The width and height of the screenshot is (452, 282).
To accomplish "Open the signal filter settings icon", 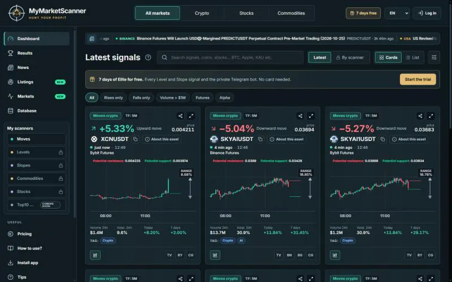I will click(434, 58).
